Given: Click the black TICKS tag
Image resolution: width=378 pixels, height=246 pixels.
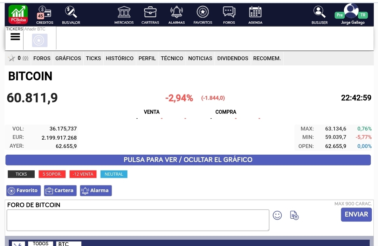Looking at the screenshot, I should point(21,174).
